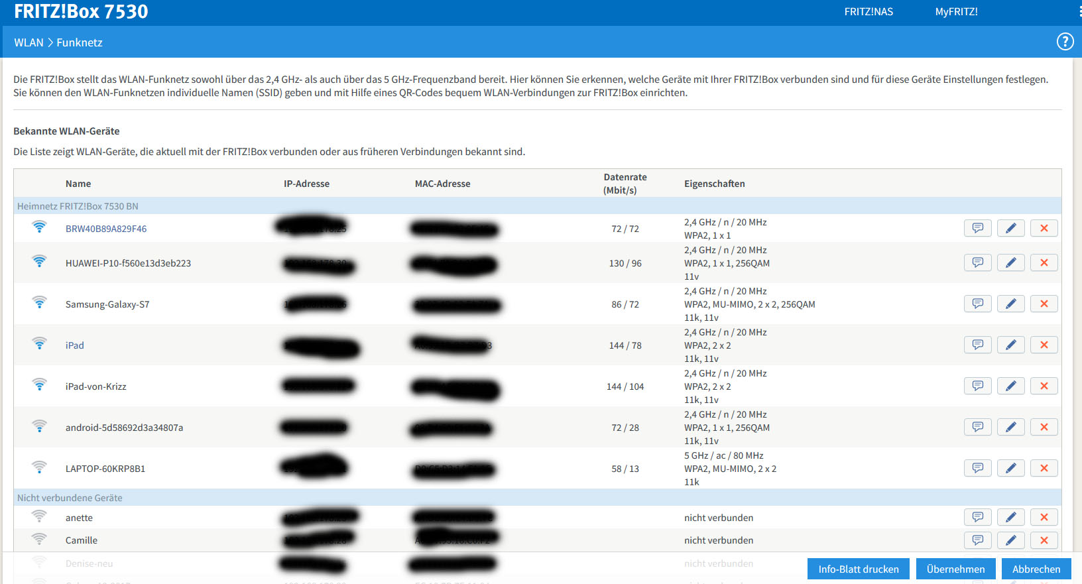Delete the Samsung-Galaxy-S7 device
Image resolution: width=1082 pixels, height=584 pixels.
tap(1044, 304)
